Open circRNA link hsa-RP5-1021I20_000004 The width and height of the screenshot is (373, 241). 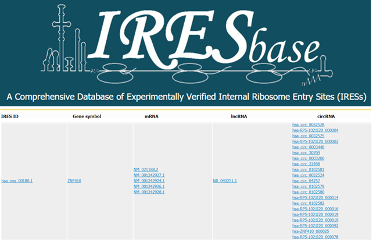click(x=315, y=130)
